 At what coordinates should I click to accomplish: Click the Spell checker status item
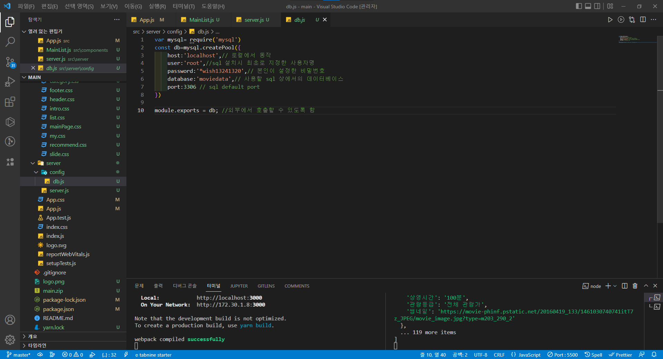593,355
